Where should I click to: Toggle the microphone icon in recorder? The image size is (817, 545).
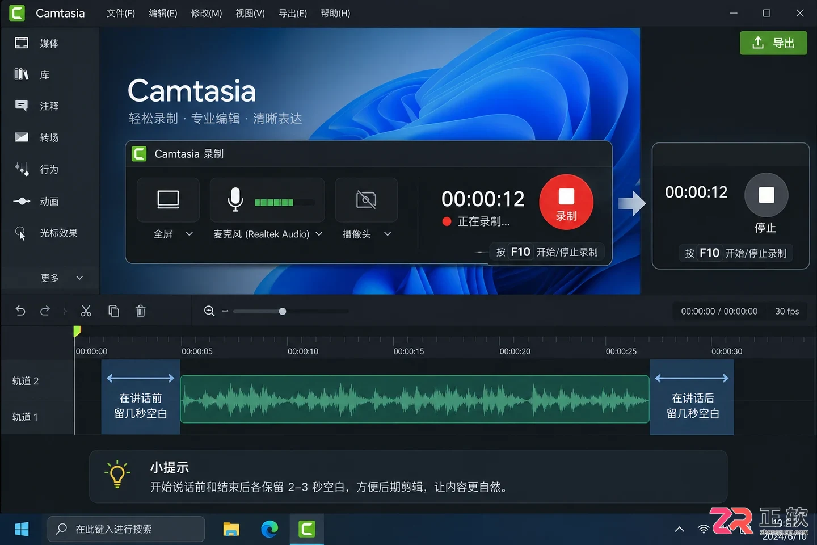click(235, 199)
